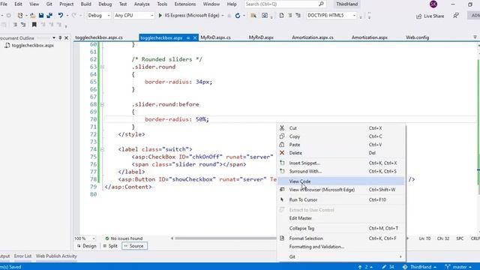
Task: Click the master branch icon in status bar
Action: (448, 267)
